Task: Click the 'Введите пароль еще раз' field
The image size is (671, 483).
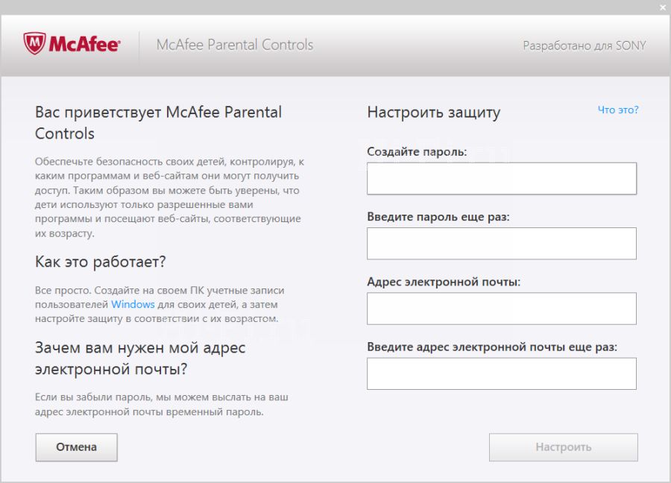Action: point(501,243)
